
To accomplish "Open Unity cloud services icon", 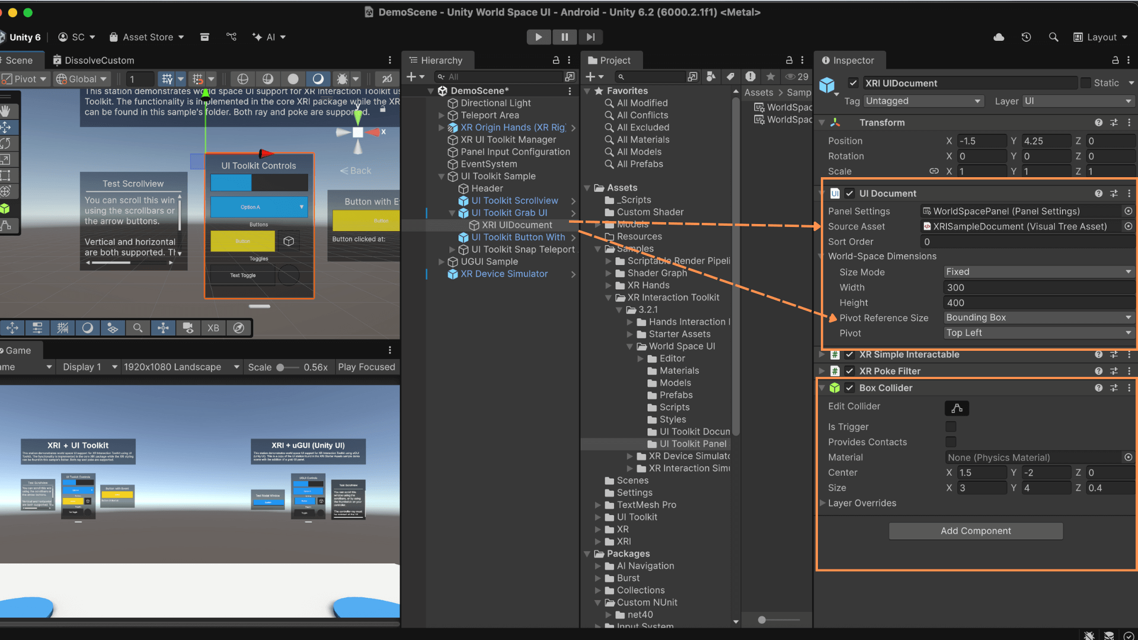I will [999, 37].
